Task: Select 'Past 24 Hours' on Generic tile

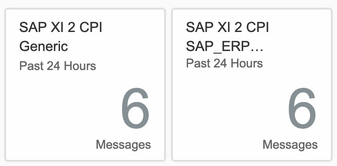Action: pos(58,66)
